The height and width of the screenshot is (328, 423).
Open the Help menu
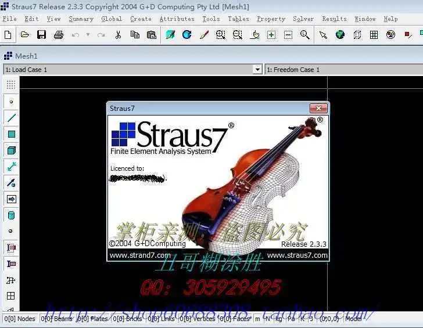(x=390, y=19)
